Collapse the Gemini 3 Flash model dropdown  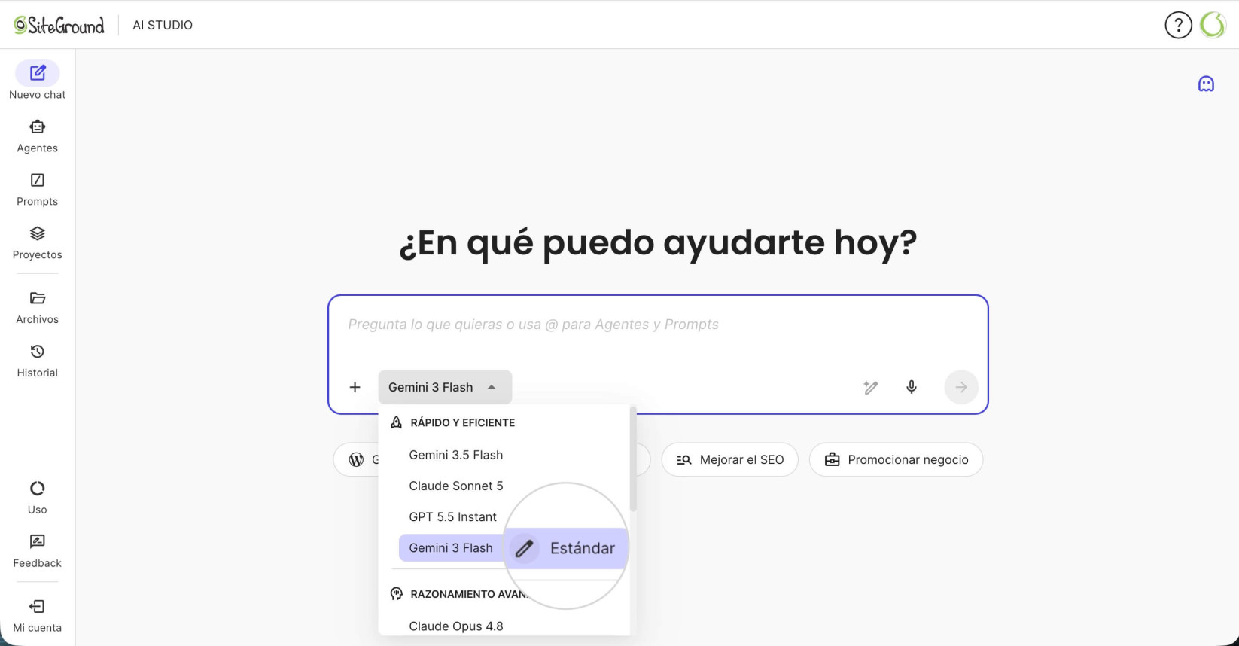(x=445, y=387)
